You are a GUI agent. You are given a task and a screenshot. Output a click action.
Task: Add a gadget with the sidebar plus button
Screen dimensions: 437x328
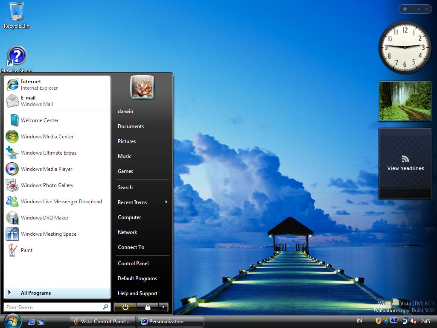[x=405, y=9]
